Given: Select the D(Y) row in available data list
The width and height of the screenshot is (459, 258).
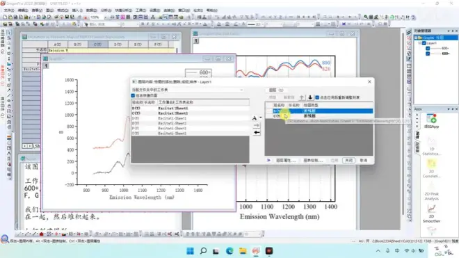Looking at the screenshot, I should pos(190,118).
